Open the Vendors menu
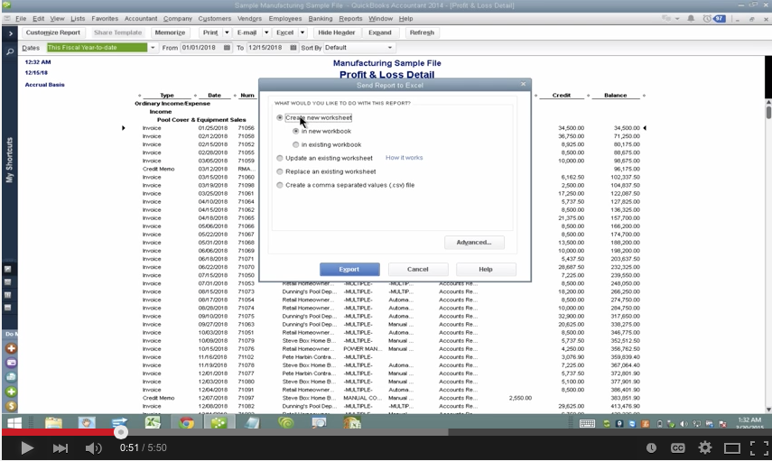The image size is (772, 461). (249, 19)
